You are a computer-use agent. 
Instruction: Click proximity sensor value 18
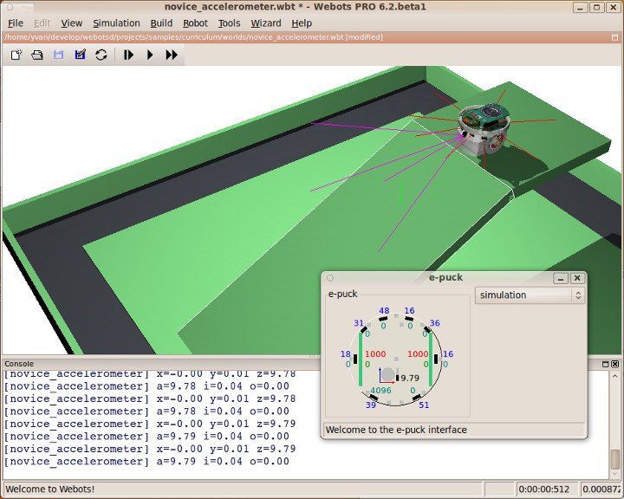(346, 353)
